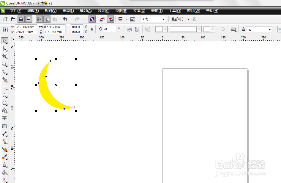
Task: Select the Crop tool
Action: (x=4, y=57)
